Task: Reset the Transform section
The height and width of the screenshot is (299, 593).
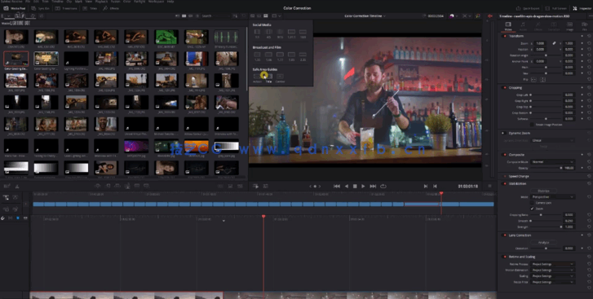Action: [x=589, y=36]
